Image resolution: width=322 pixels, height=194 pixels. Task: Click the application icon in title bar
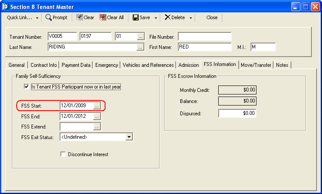(5, 6)
